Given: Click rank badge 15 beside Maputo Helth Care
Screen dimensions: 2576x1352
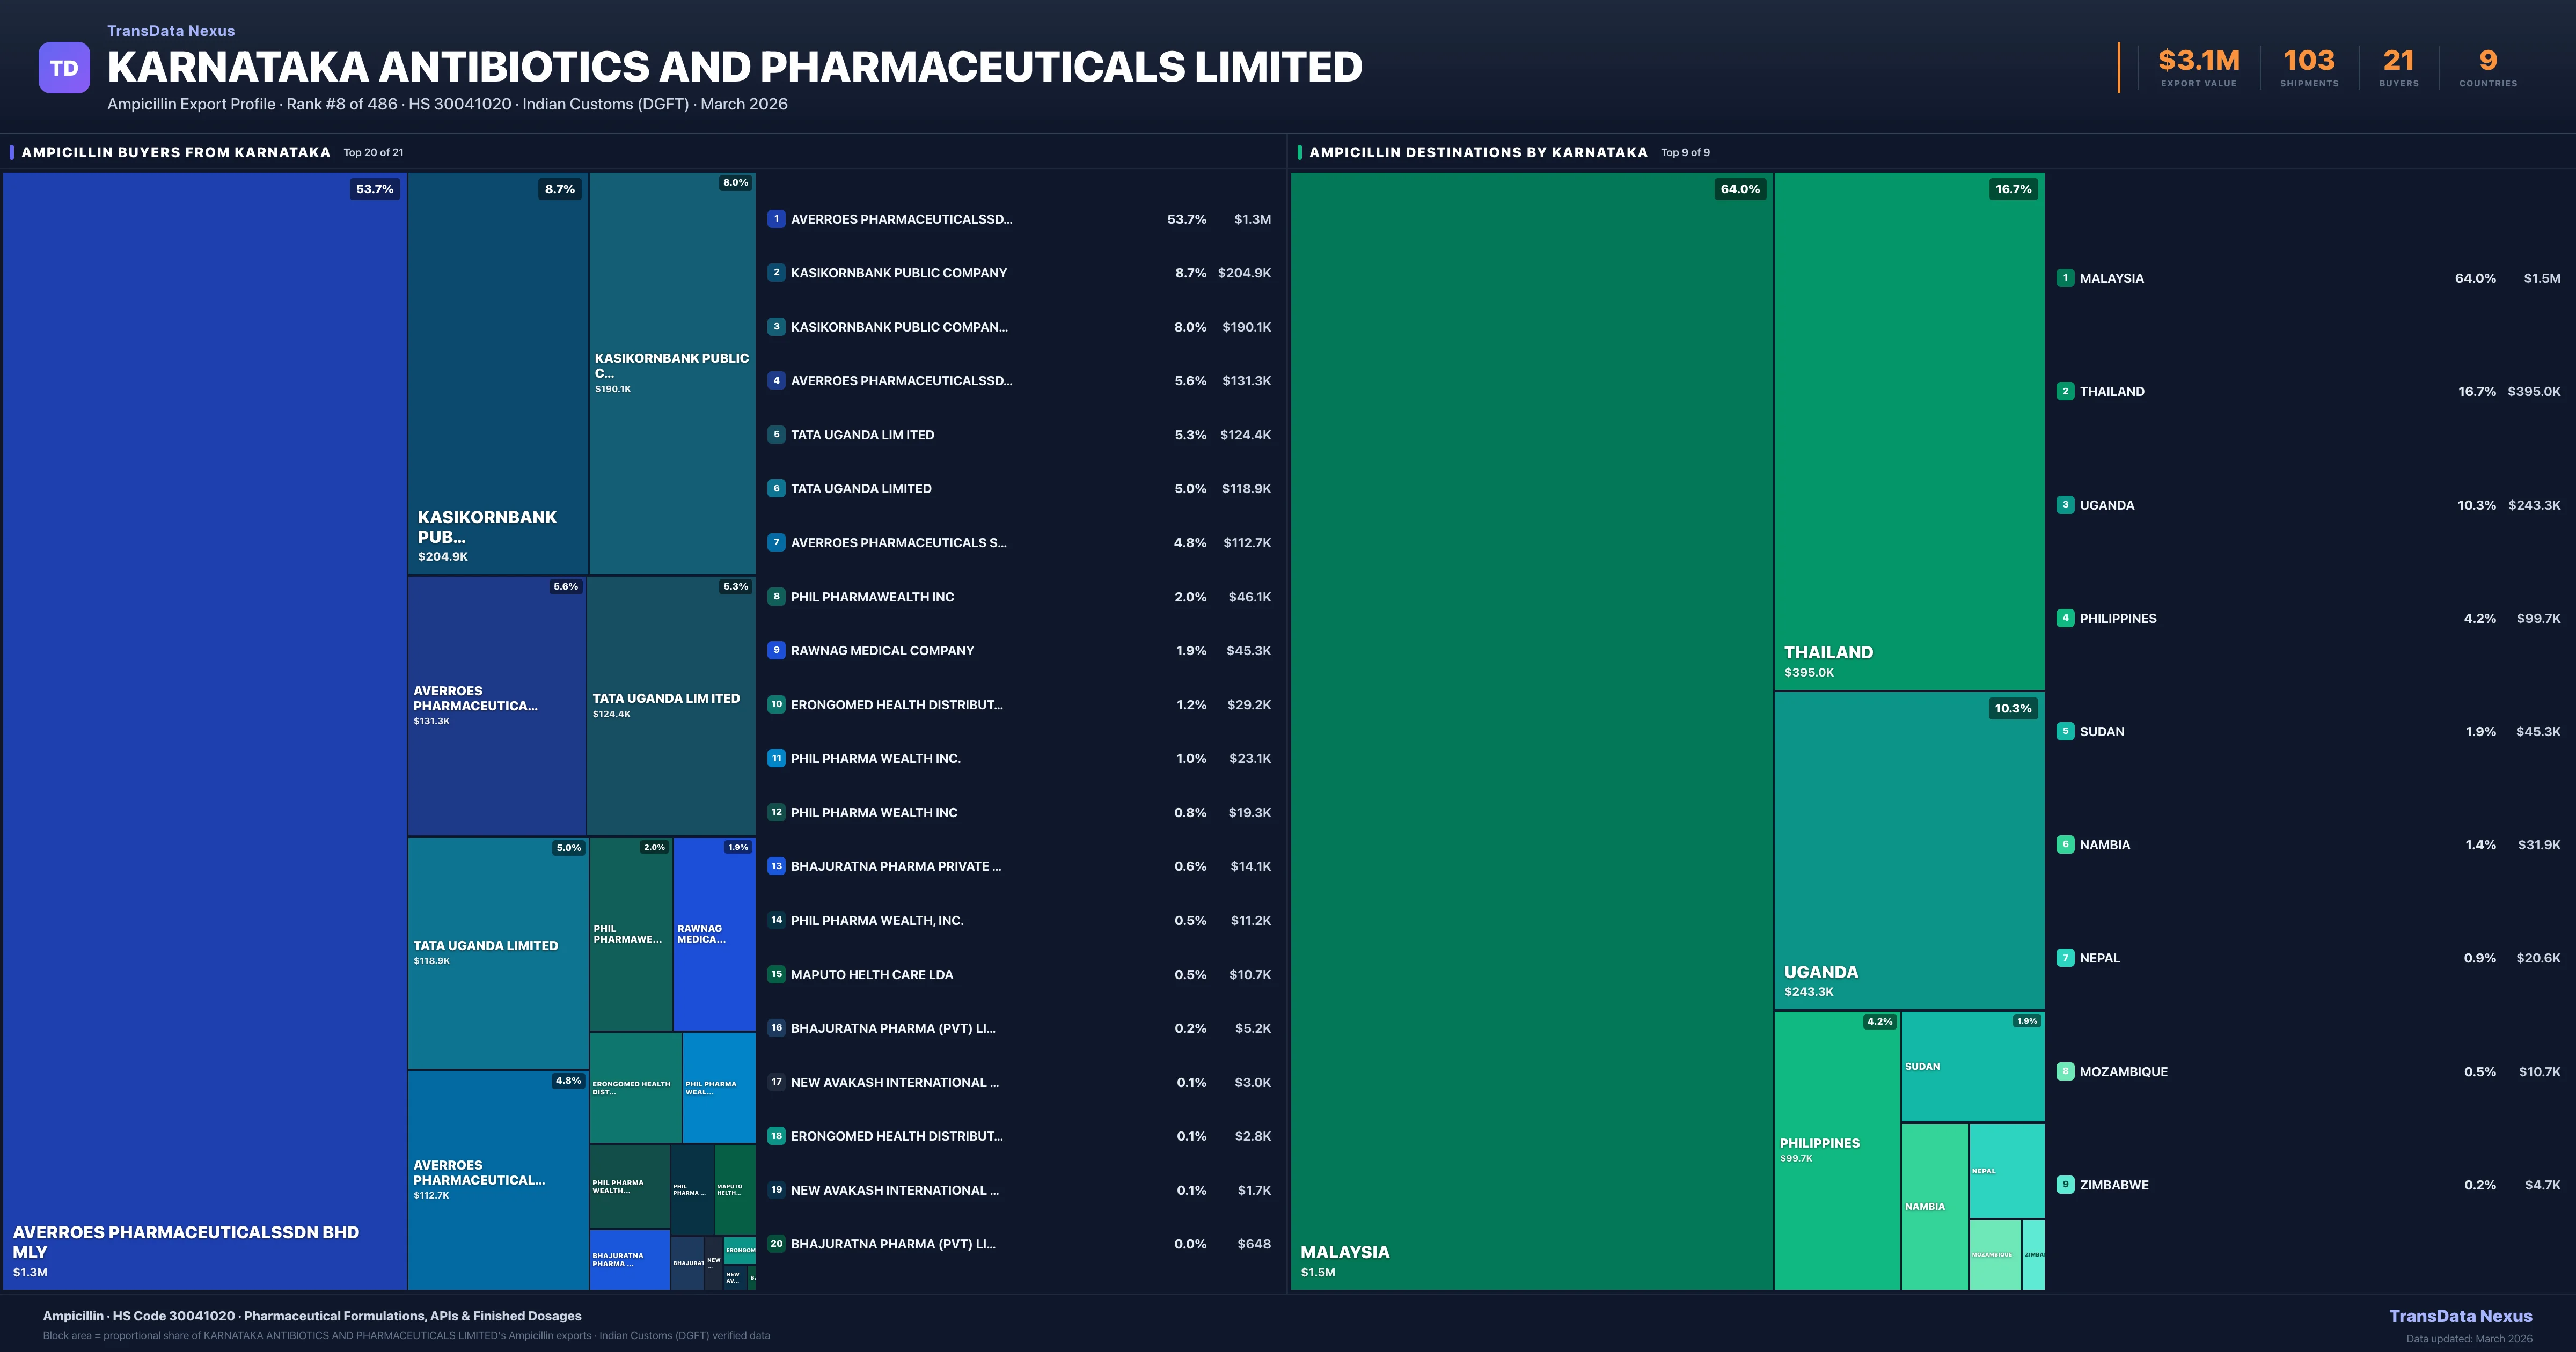Looking at the screenshot, I should [776, 974].
